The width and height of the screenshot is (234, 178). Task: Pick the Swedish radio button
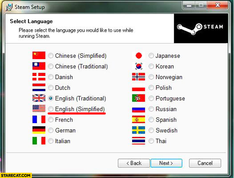tap(151, 130)
